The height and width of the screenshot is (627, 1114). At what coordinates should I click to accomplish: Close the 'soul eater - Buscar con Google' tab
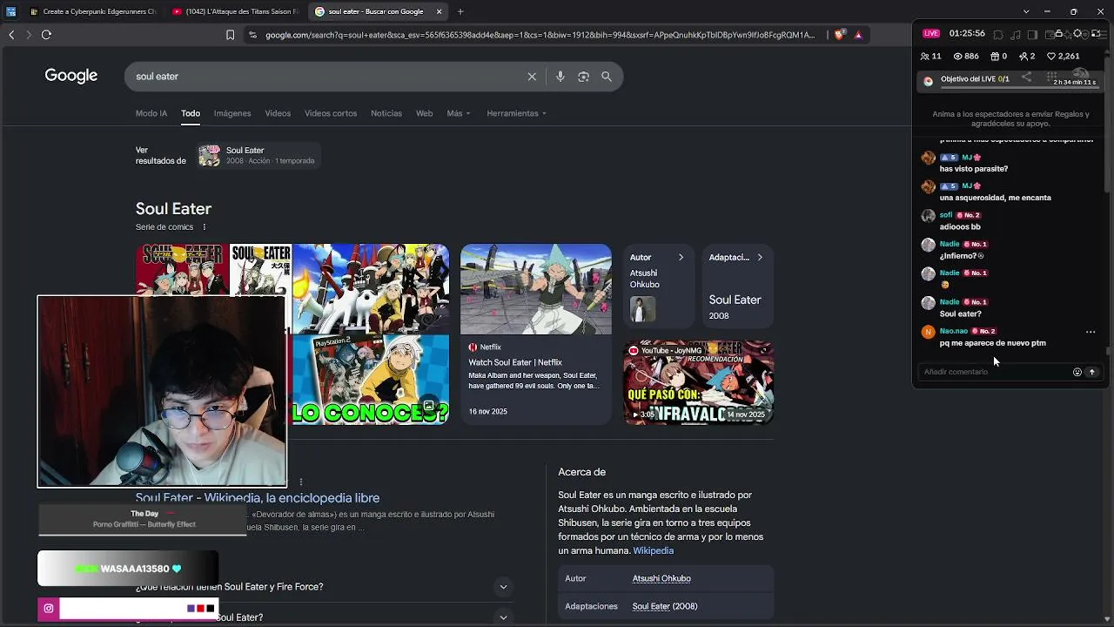[x=439, y=11]
